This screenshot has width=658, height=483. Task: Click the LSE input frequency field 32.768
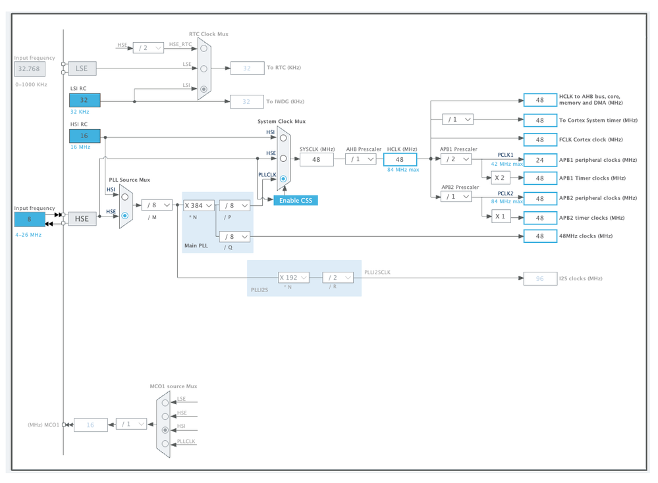tap(30, 69)
